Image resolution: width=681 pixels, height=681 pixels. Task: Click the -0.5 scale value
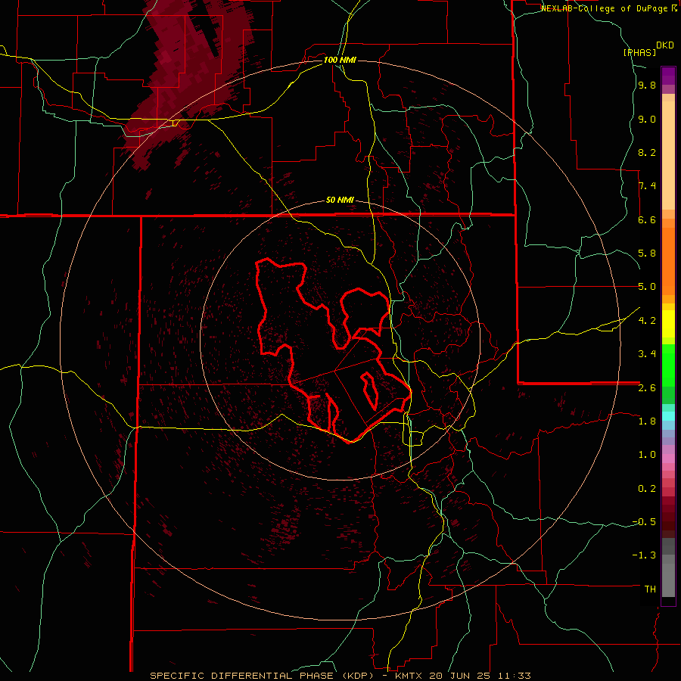644,522
